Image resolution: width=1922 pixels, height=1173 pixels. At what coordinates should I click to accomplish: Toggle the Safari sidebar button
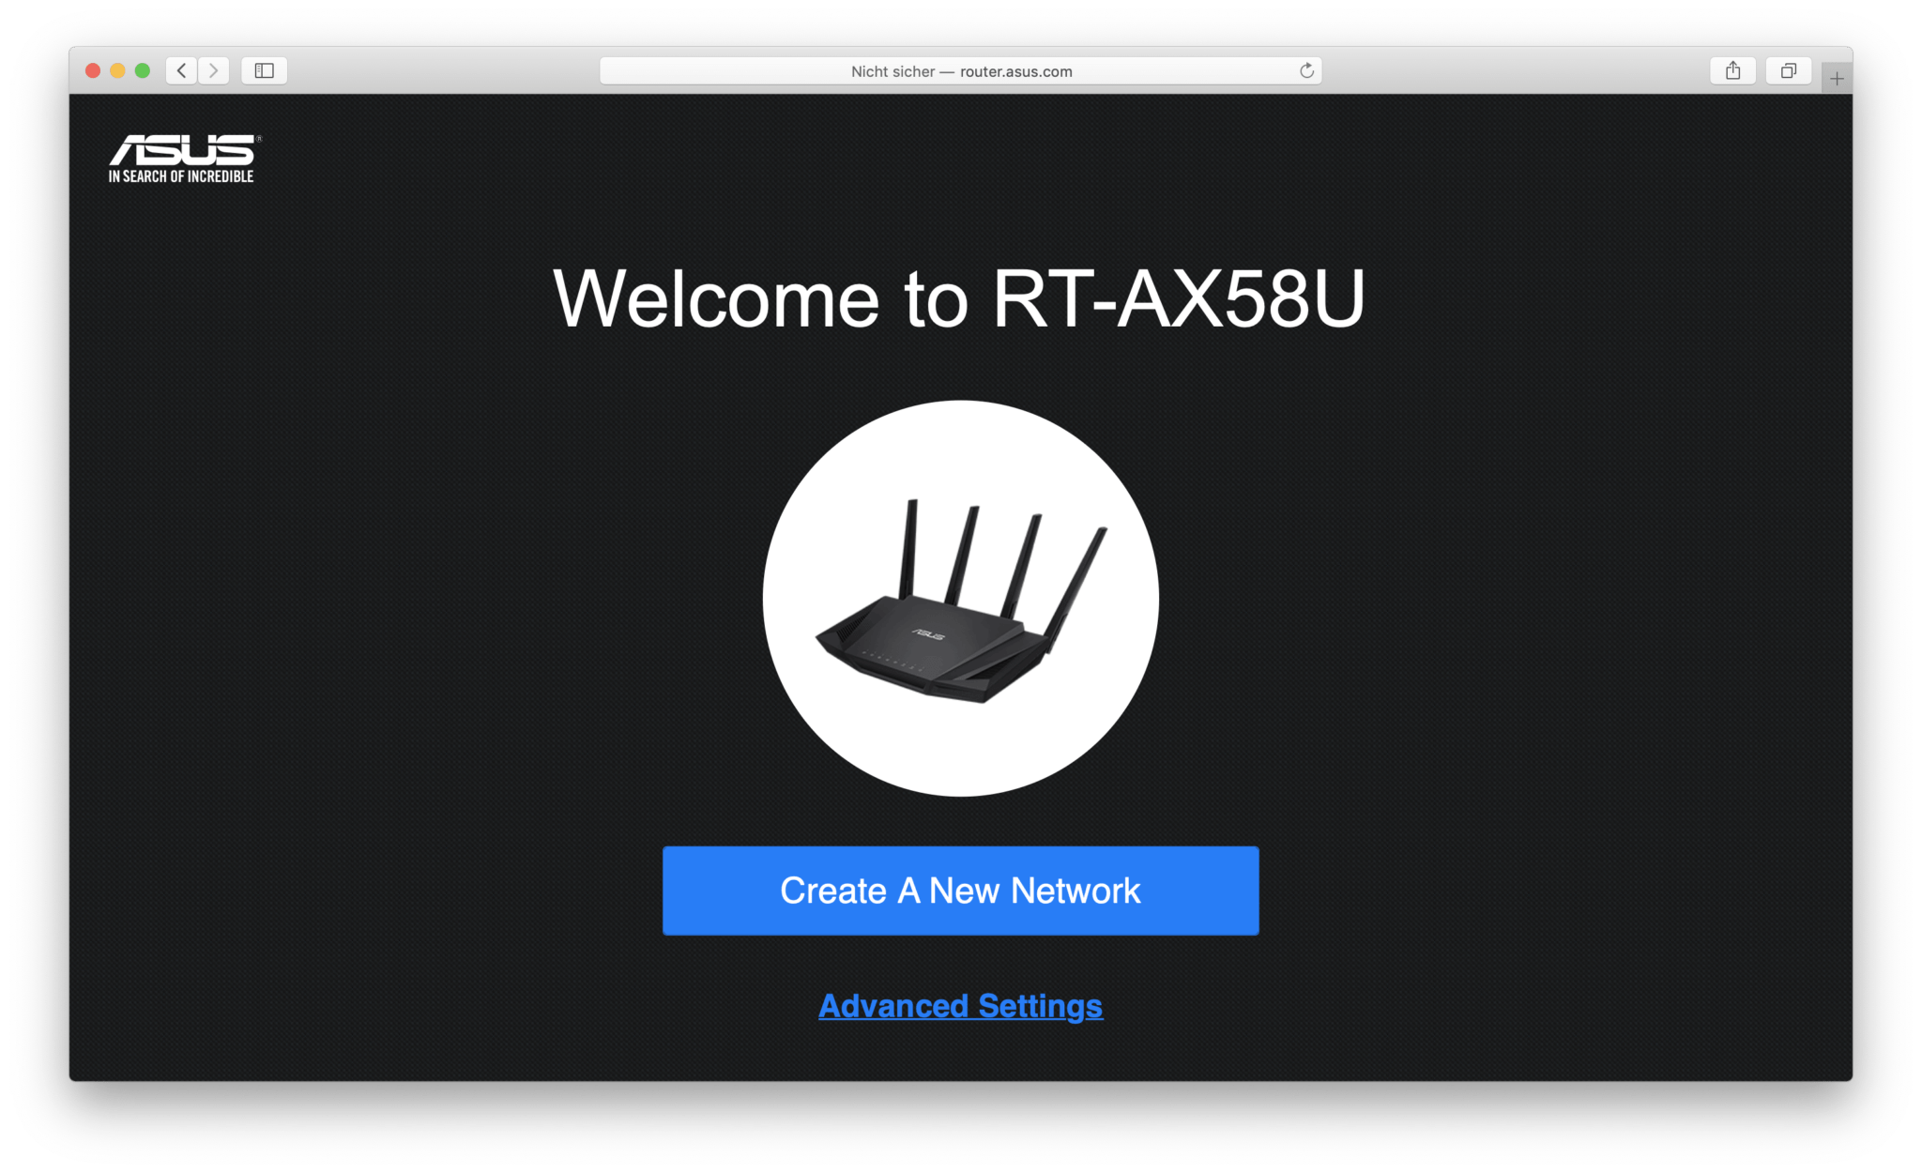(x=265, y=70)
